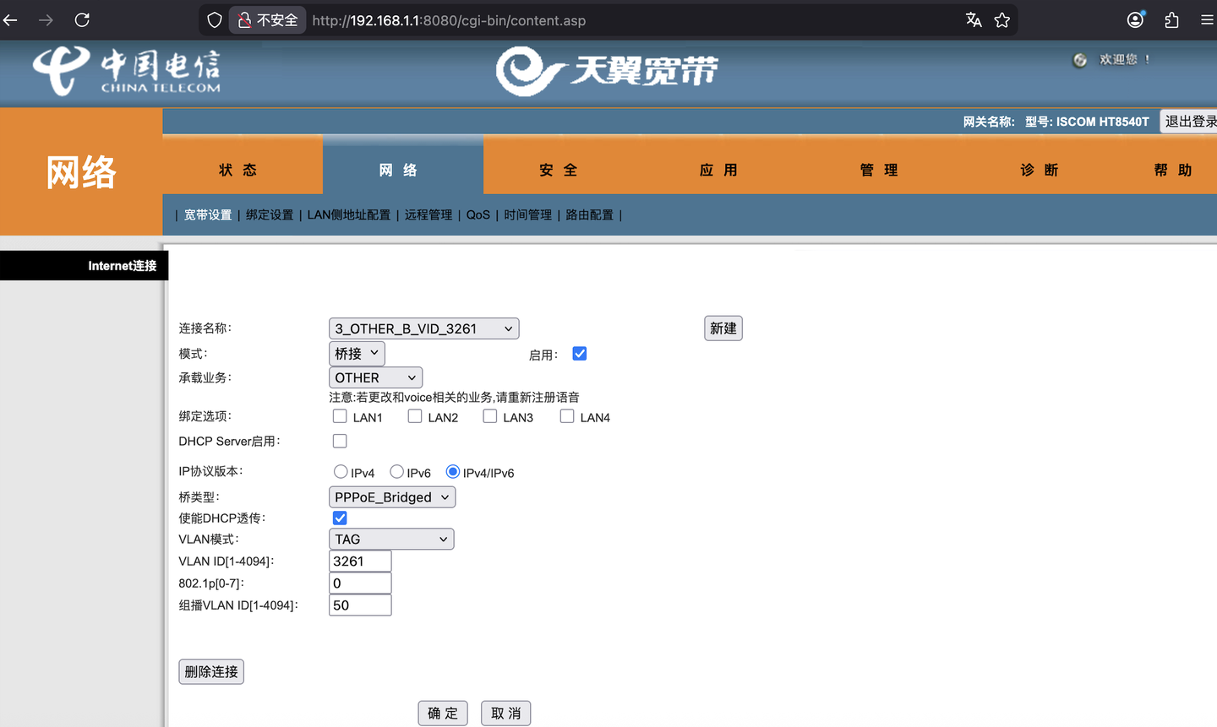This screenshot has height=727, width=1217.
Task: Select the IPv4 protocol radio button
Action: 341,472
